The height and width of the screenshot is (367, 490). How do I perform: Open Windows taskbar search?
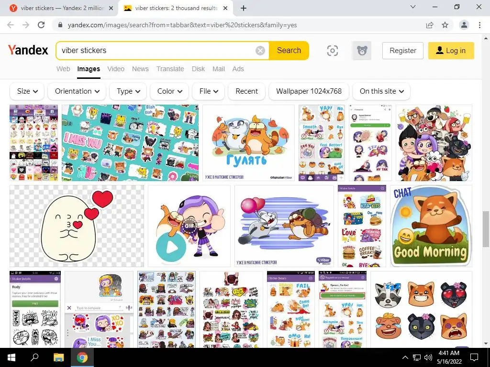[x=34, y=357]
